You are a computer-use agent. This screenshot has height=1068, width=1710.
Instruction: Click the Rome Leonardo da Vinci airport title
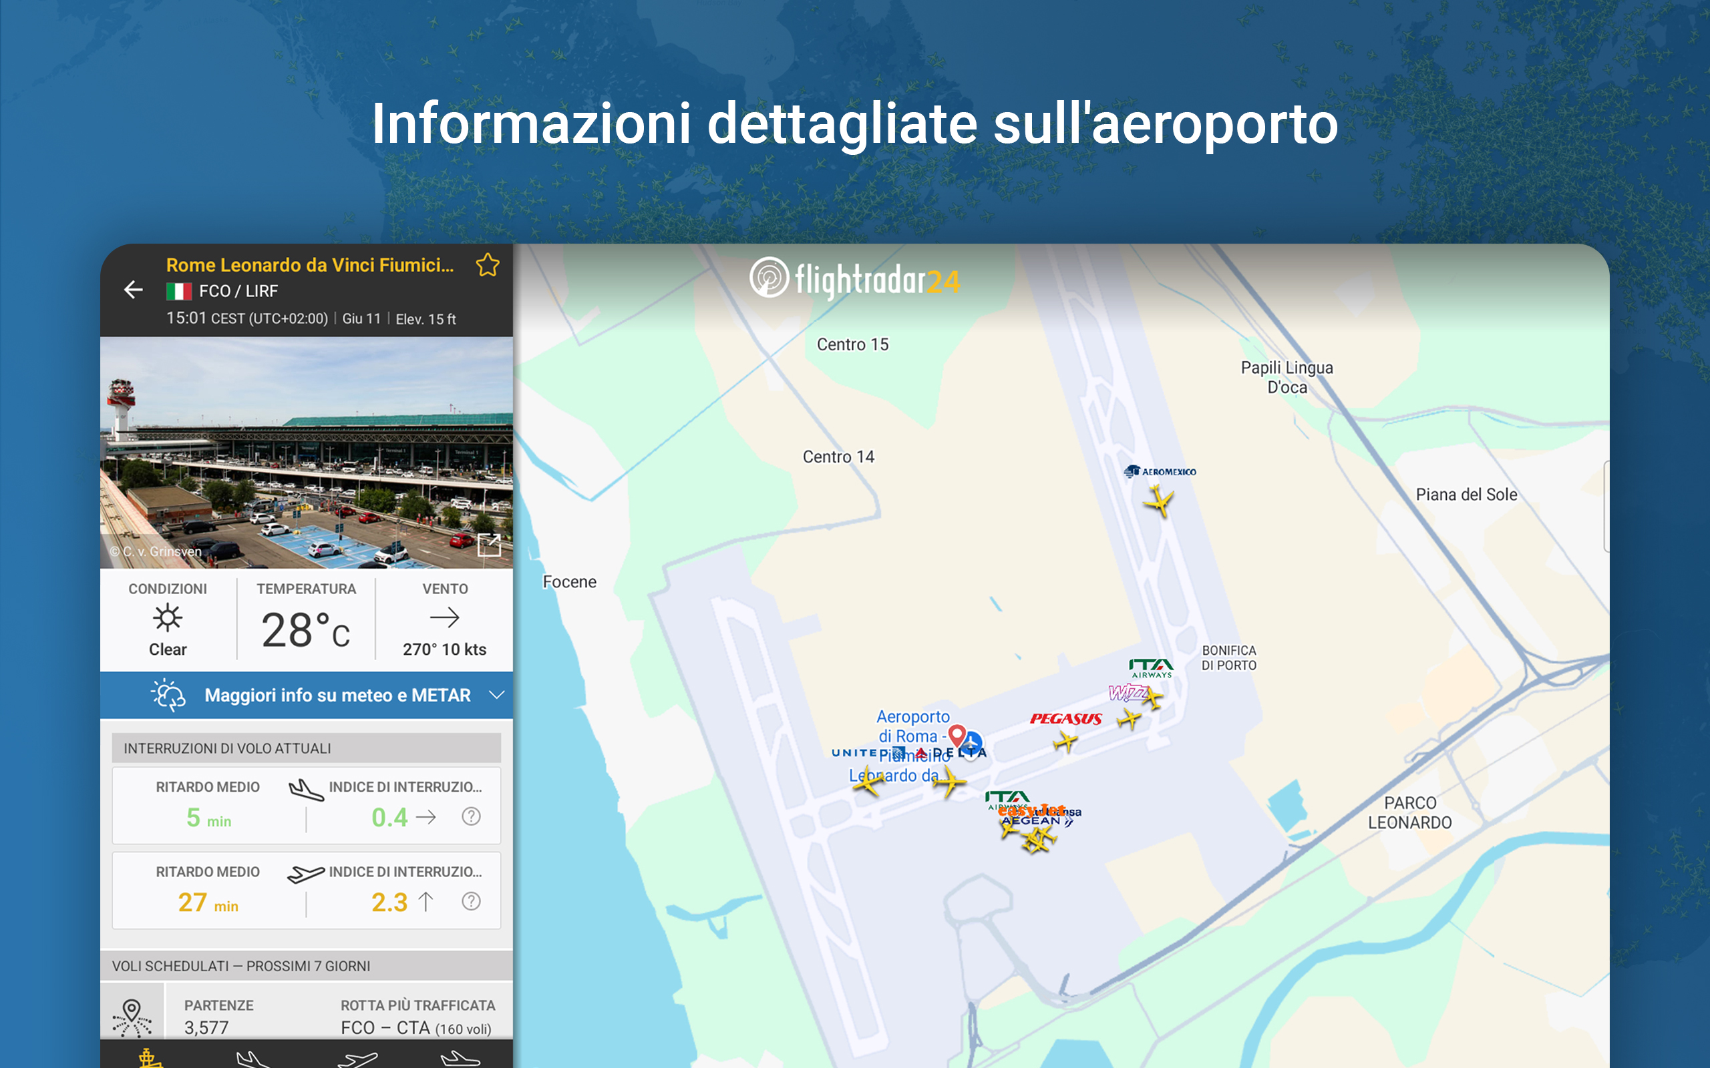[309, 265]
